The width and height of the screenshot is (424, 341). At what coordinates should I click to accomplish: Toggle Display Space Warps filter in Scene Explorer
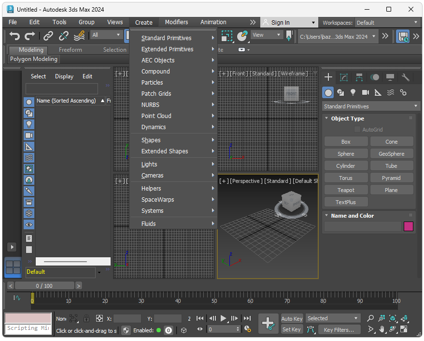29,158
